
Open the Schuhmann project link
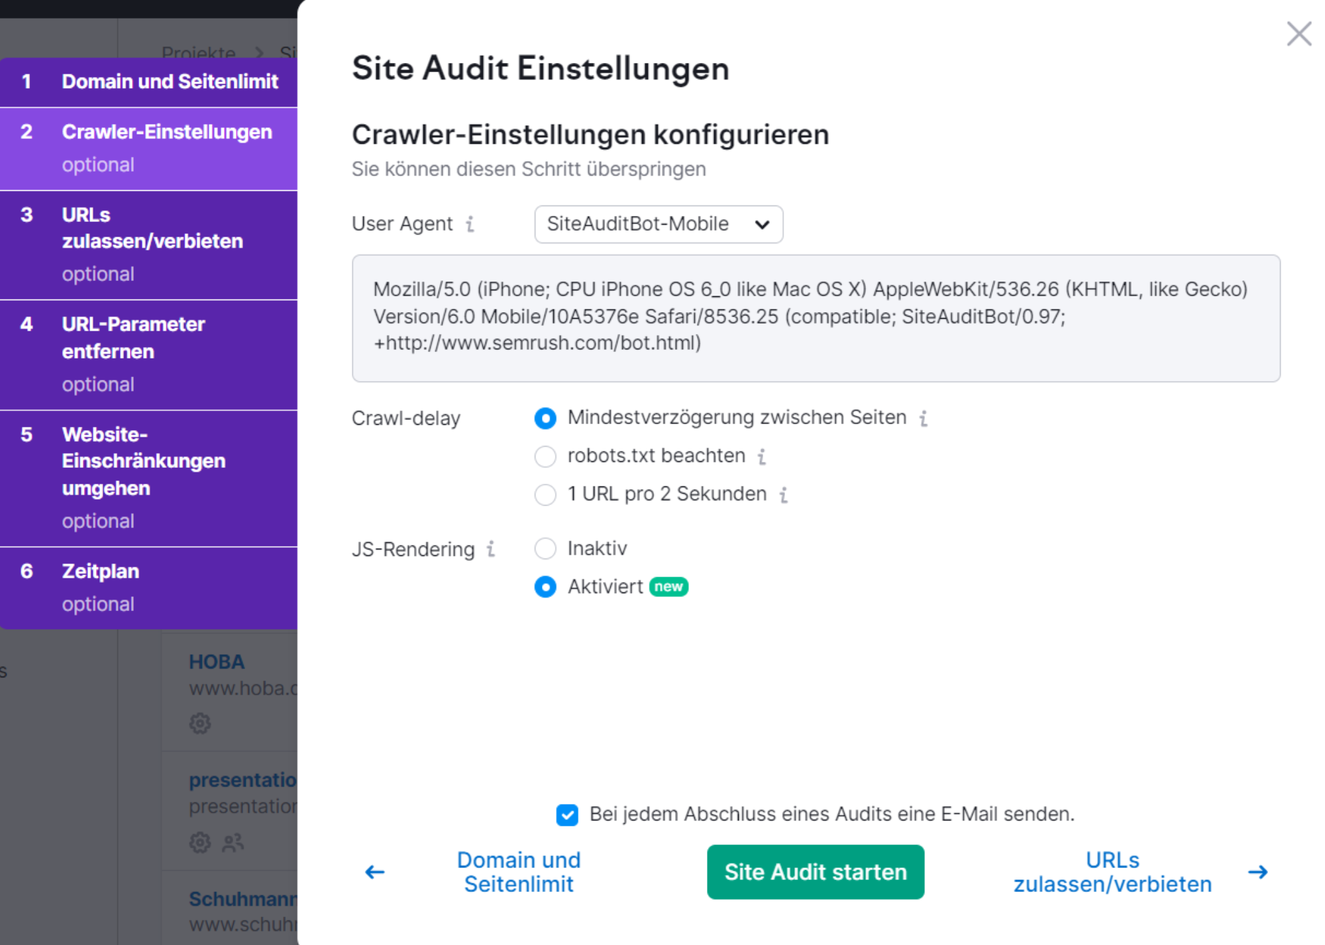242,899
